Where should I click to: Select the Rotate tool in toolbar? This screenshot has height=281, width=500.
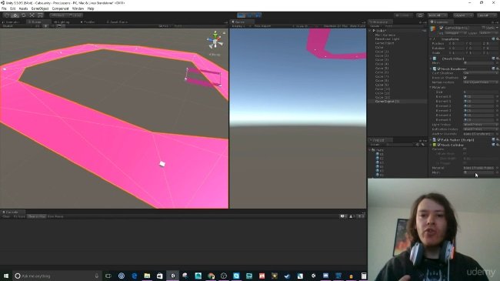point(24,15)
